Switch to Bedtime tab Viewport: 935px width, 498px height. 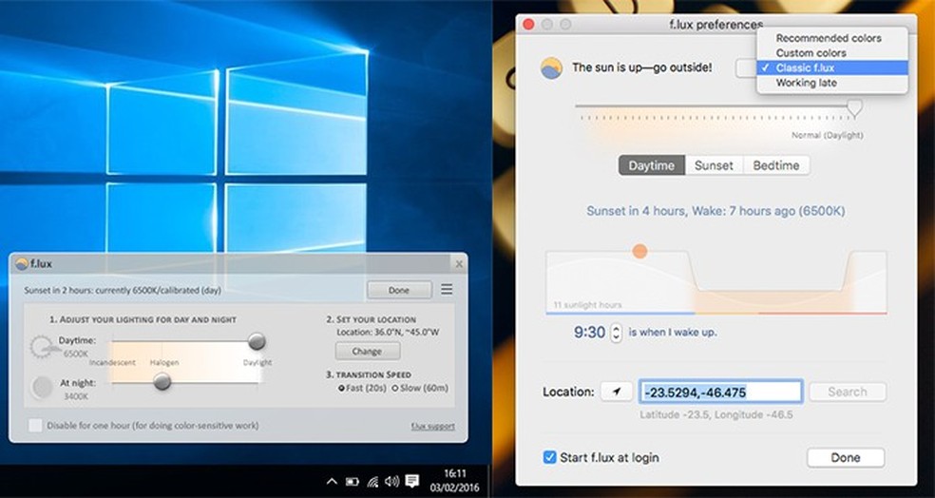tap(776, 165)
